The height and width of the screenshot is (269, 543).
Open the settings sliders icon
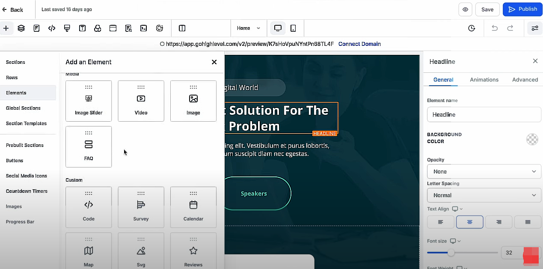[x=534, y=28]
